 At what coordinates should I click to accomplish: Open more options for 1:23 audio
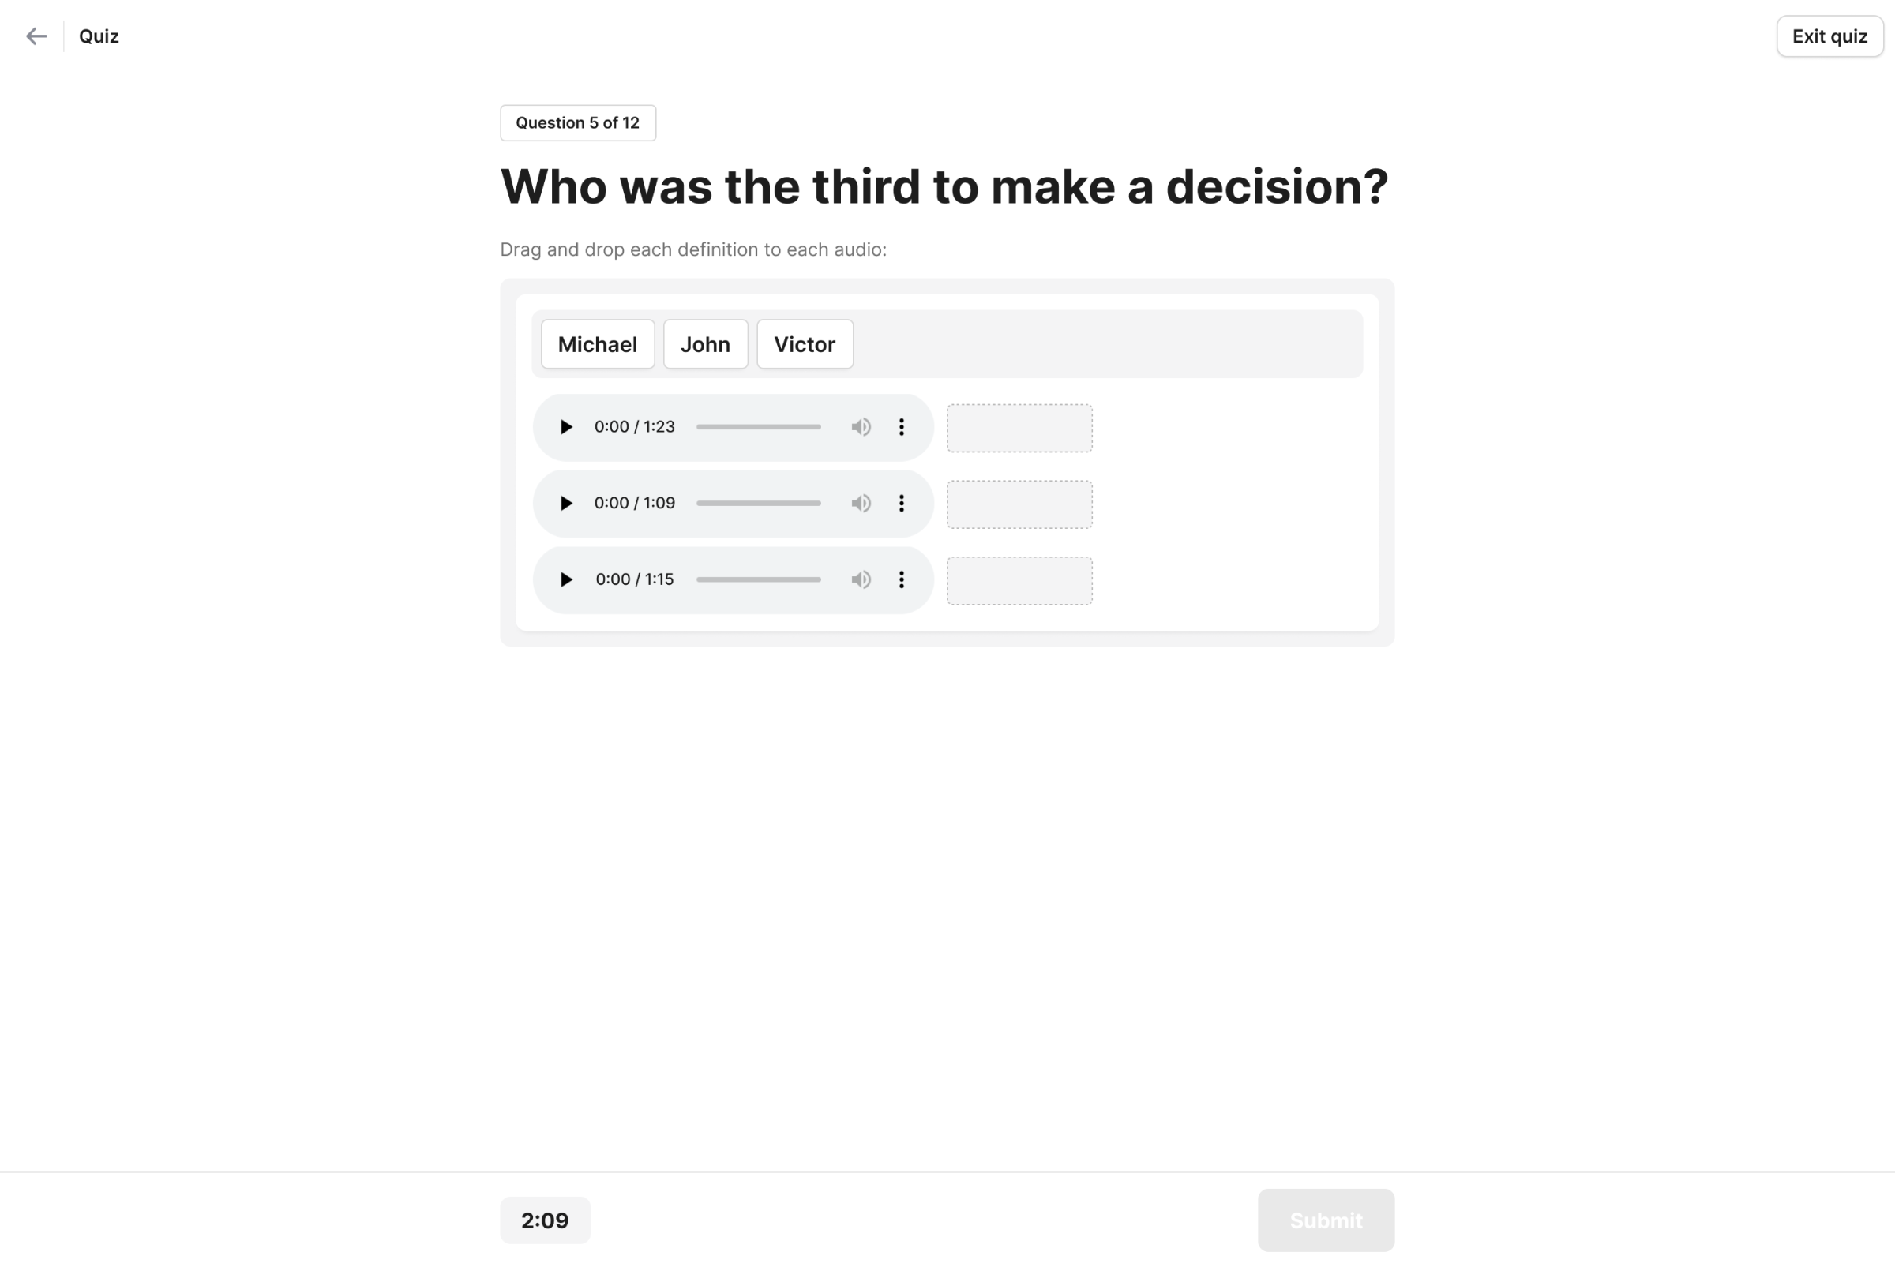pyautogui.click(x=901, y=426)
